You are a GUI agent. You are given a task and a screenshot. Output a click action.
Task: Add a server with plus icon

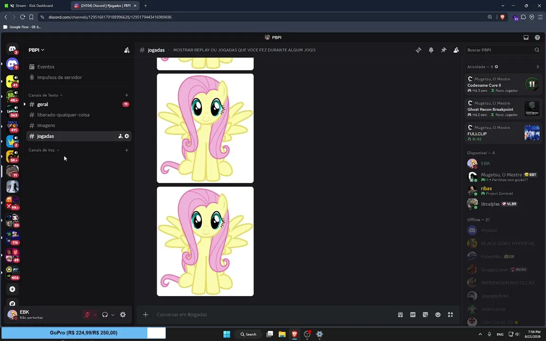(12, 289)
